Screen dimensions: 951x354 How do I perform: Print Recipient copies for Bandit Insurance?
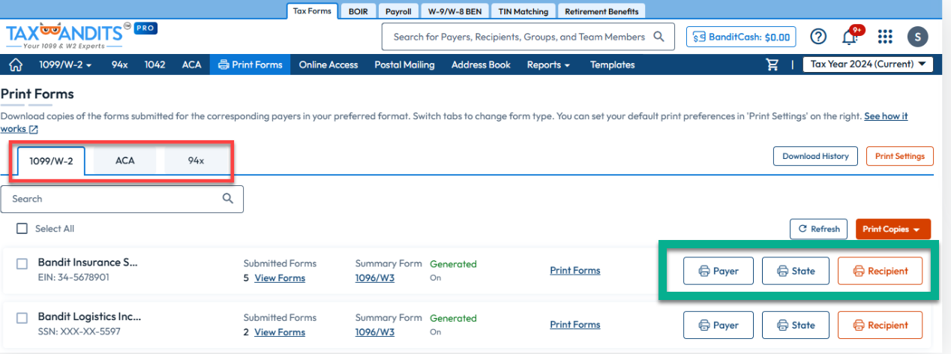tap(880, 271)
